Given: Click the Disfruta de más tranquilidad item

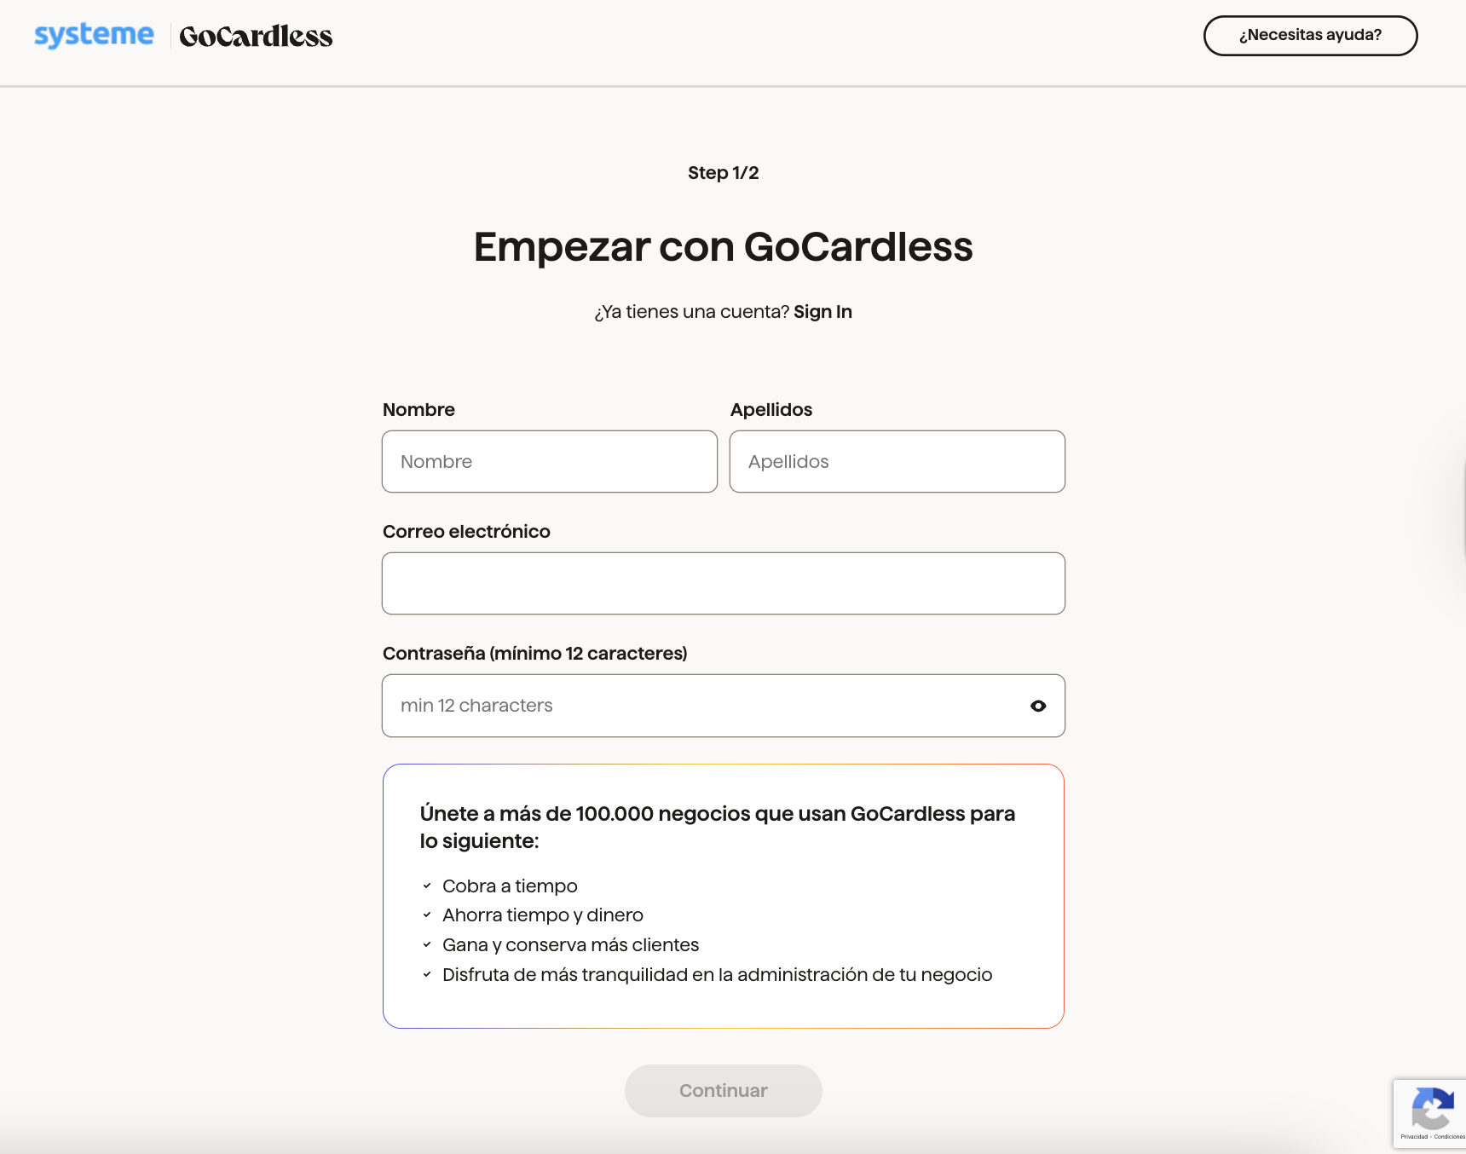Looking at the screenshot, I should point(717,975).
